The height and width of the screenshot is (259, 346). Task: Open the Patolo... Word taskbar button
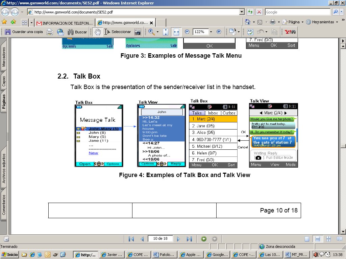(x=164, y=255)
